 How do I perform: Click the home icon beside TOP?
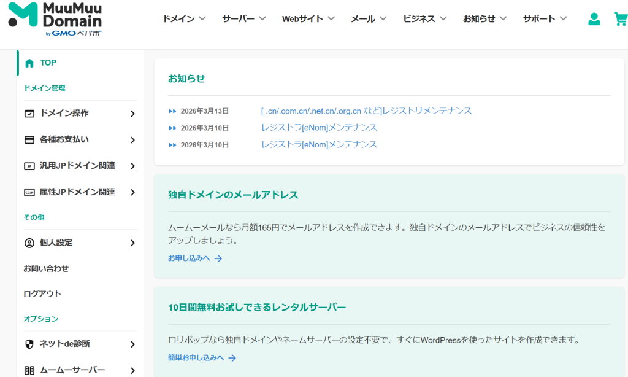tap(29, 63)
